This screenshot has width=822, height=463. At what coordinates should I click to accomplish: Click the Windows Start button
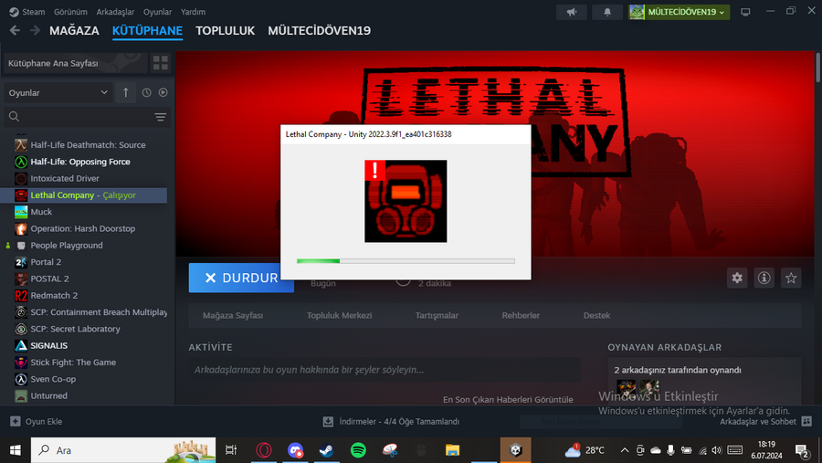[16, 450]
